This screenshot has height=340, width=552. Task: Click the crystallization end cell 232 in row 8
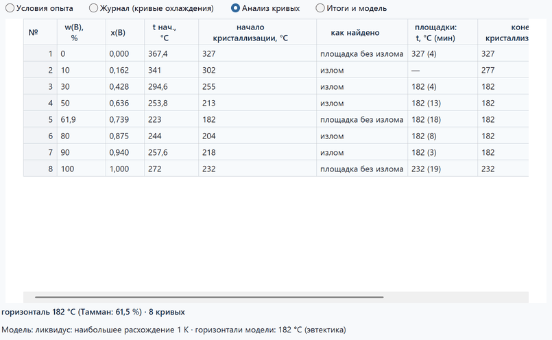[503, 169]
